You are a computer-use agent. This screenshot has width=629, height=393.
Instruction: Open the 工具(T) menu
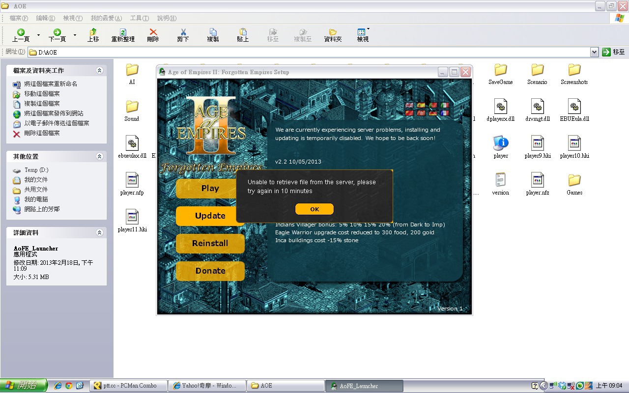(139, 18)
